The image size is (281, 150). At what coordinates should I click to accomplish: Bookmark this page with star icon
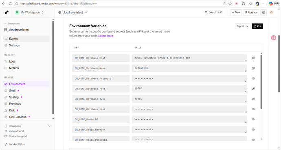(x=230, y=4)
